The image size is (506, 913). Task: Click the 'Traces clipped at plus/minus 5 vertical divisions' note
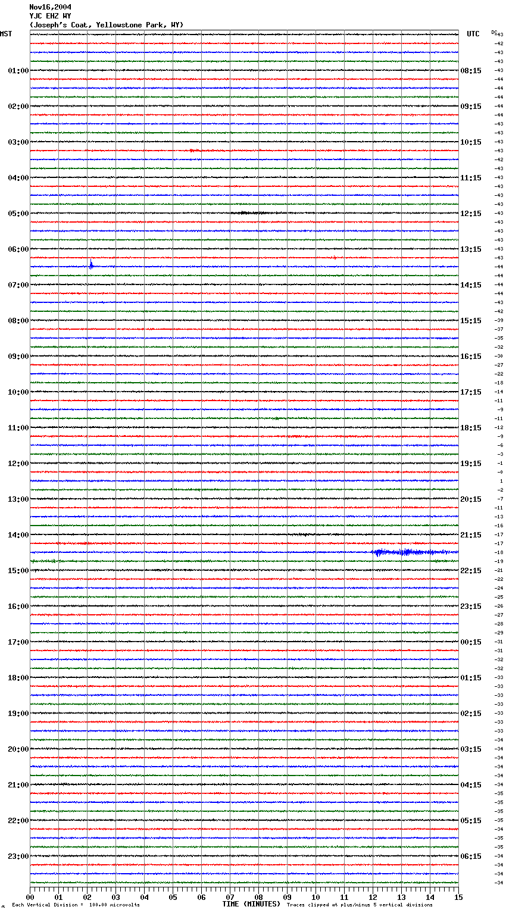(x=360, y=905)
